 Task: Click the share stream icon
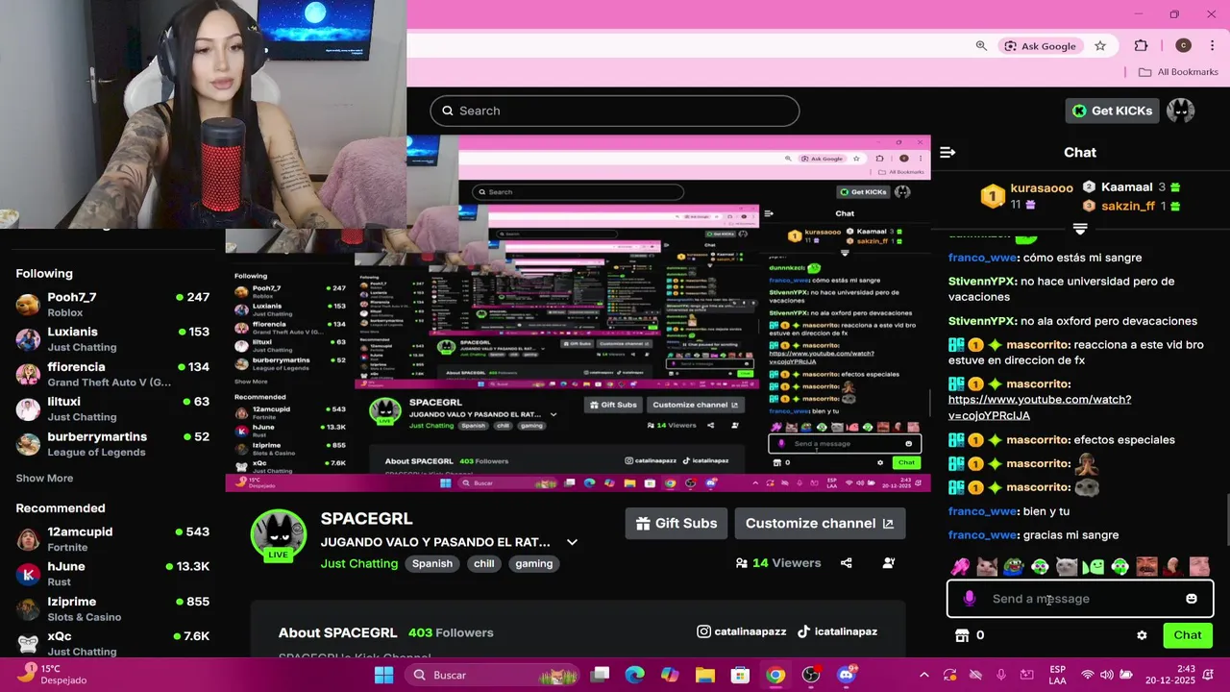(x=846, y=563)
